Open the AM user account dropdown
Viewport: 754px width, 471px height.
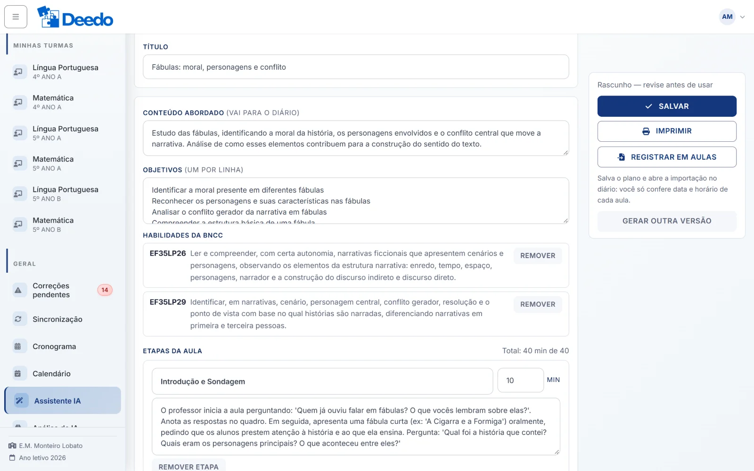click(x=732, y=17)
